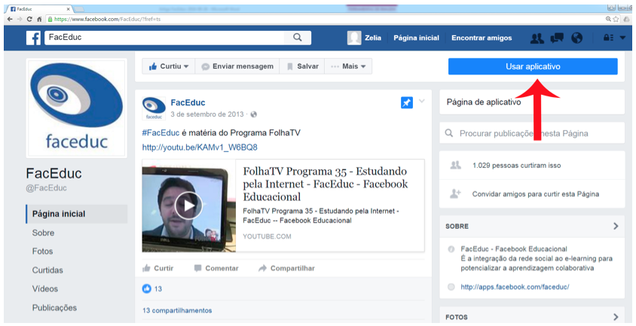Open 13 compartilhamentos link
The width and height of the screenshot is (636, 326).
click(177, 311)
